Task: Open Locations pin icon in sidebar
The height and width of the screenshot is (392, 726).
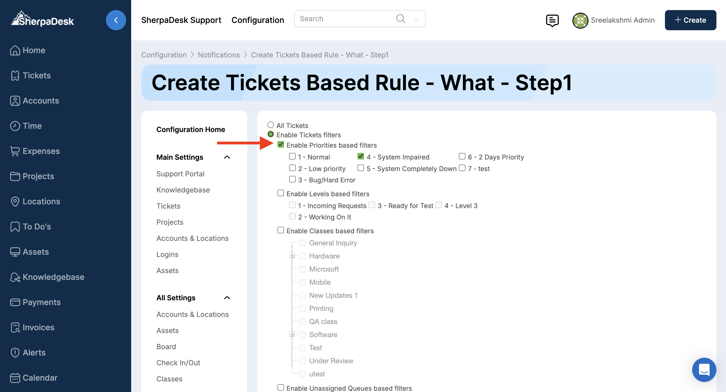Action: (15, 202)
